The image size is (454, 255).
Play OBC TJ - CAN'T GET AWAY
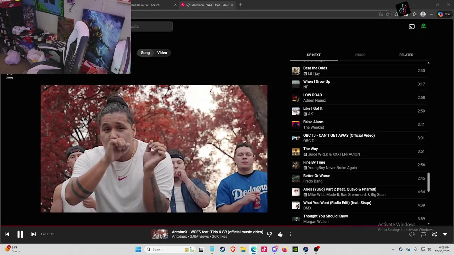pos(358,138)
